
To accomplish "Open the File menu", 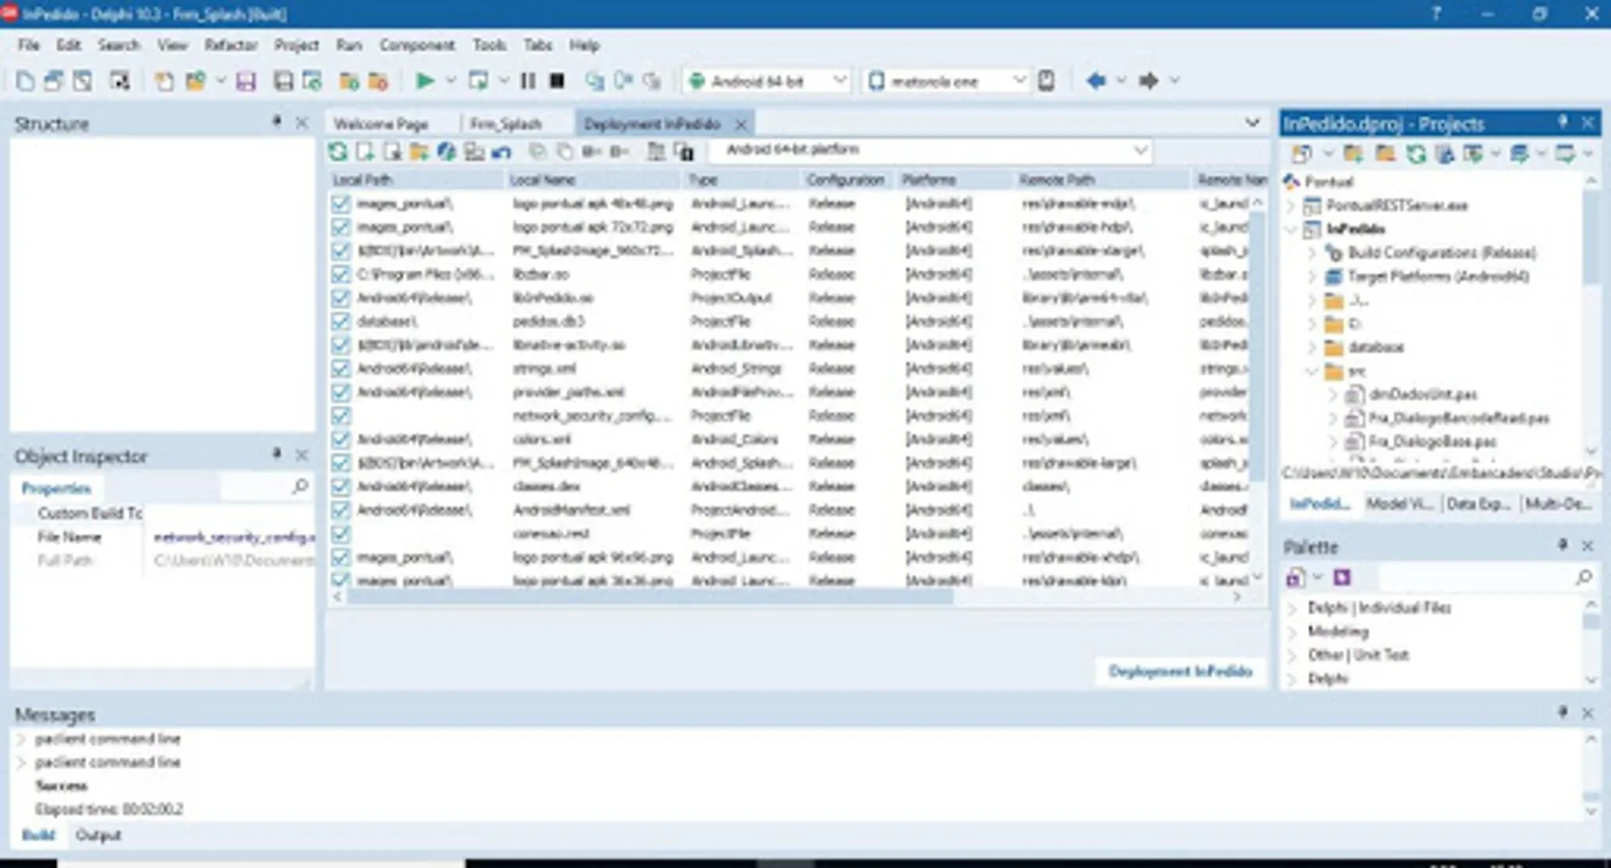I will click(x=29, y=44).
